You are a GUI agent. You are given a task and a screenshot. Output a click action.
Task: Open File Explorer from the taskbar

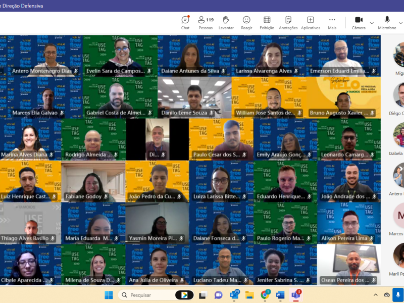tap(249, 295)
